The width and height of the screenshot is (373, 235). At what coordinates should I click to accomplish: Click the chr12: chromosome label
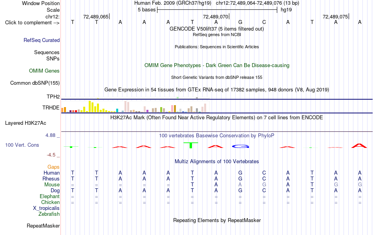click(53, 16)
